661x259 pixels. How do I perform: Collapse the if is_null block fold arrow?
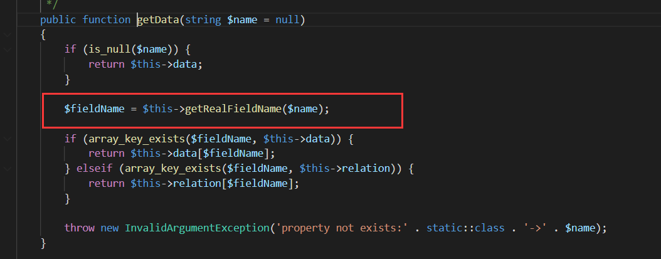pyautogui.click(x=7, y=49)
